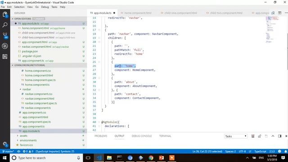Open File Explorer from the taskbar
The height and width of the screenshot is (162, 288).
click(109, 158)
